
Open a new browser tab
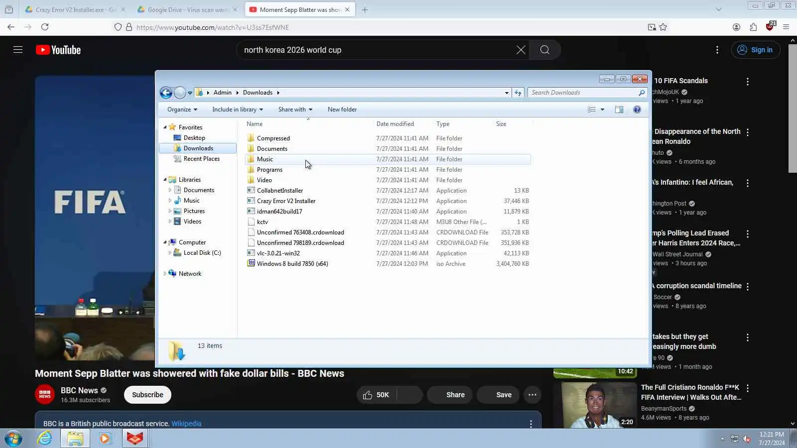point(365,9)
